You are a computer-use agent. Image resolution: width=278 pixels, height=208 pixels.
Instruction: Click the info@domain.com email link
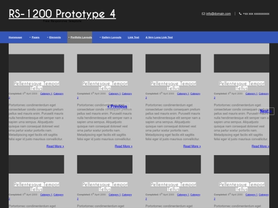point(218,14)
